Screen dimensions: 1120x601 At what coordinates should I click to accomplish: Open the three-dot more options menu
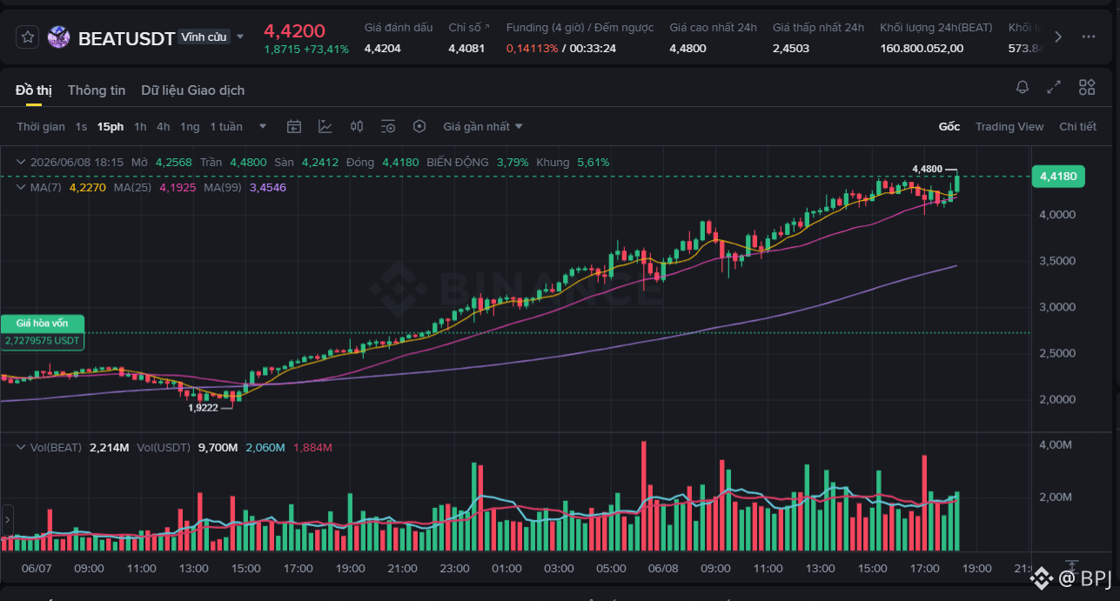click(1089, 37)
